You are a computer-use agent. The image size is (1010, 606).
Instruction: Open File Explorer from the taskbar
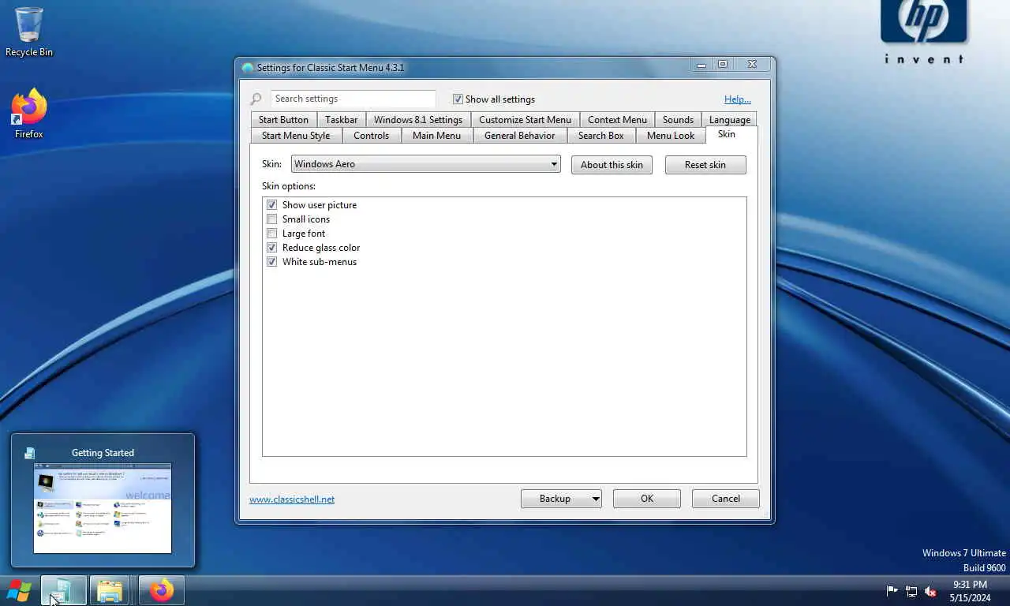[x=110, y=590]
